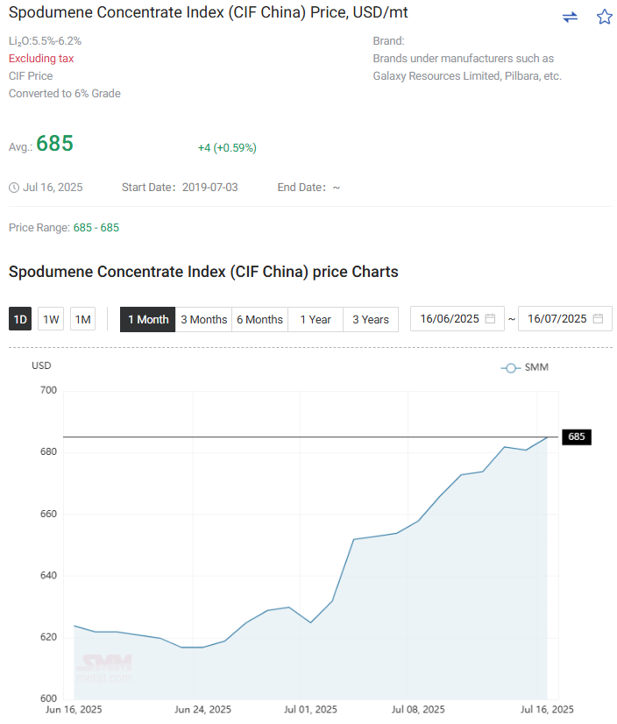Image resolution: width=617 pixels, height=724 pixels.
Task: Show the 1 Year price range
Action: point(316,320)
